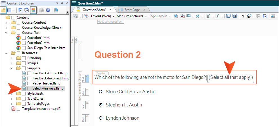Click the tag icon beside Layout (Web)
This screenshot has height=127, width=279.
[86, 16]
